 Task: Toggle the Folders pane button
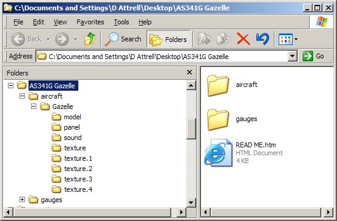169,39
